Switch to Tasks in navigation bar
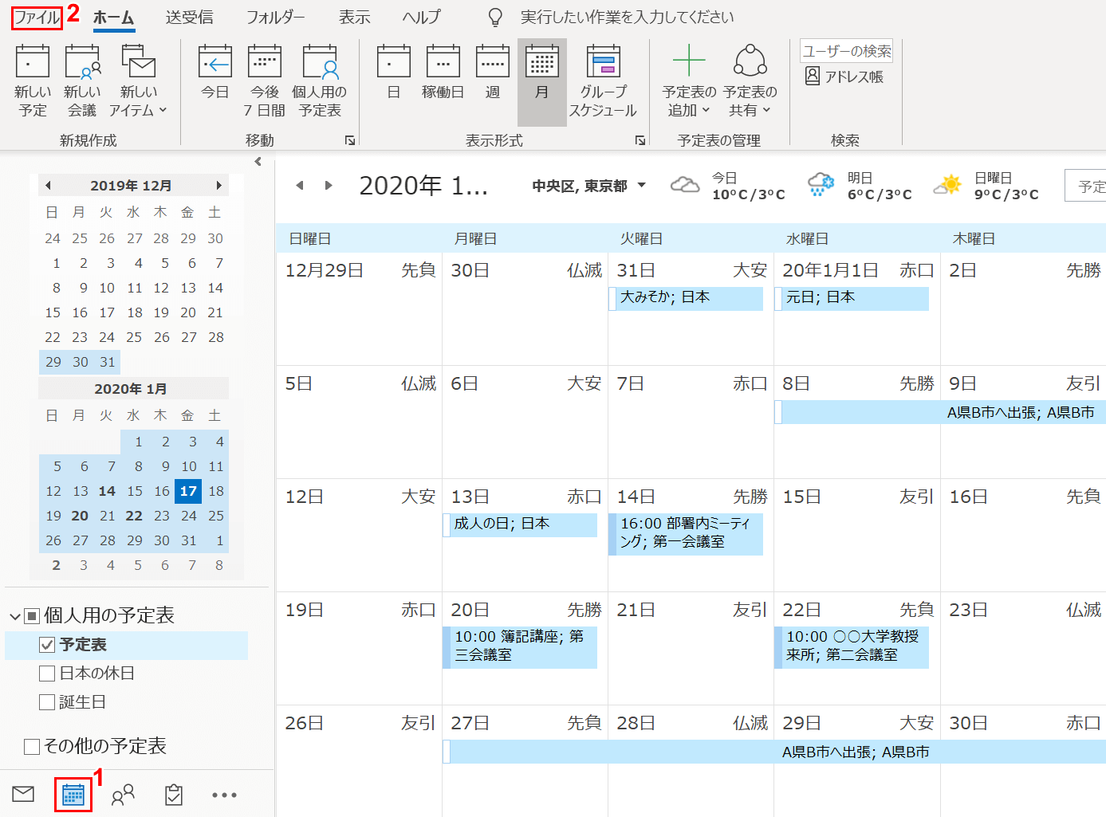This screenshot has width=1106, height=817. 174,795
